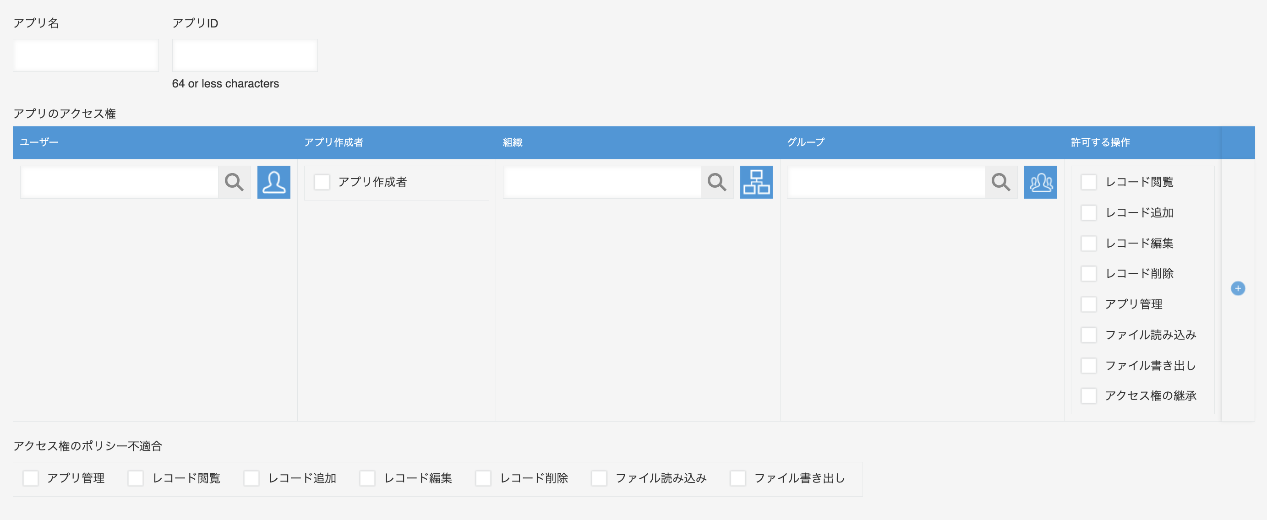The height and width of the screenshot is (520, 1267).
Task: Enable アプリ管理 under 許可する操作
Action: pyautogui.click(x=1088, y=304)
